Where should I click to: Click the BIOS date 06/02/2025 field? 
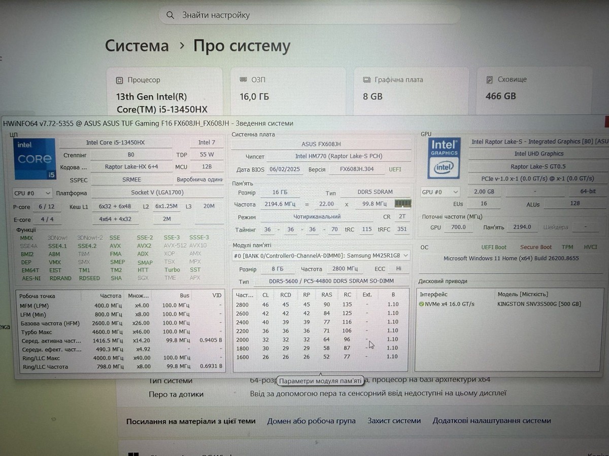coord(286,169)
